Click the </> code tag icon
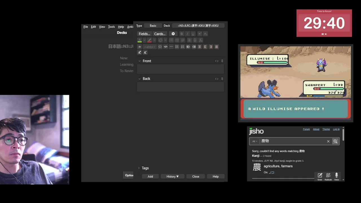 (x=166, y=47)
